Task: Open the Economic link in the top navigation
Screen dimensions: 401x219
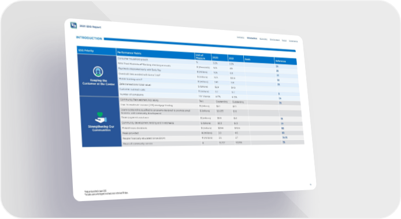Action: coord(263,39)
